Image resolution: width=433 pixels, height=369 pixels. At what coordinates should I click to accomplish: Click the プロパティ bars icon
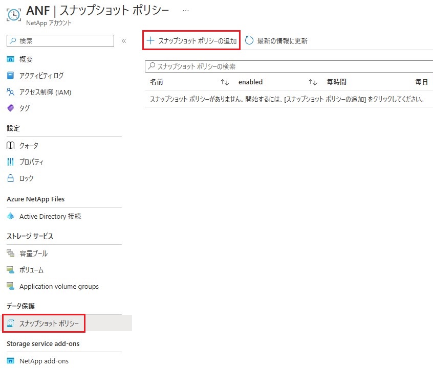[x=11, y=162]
